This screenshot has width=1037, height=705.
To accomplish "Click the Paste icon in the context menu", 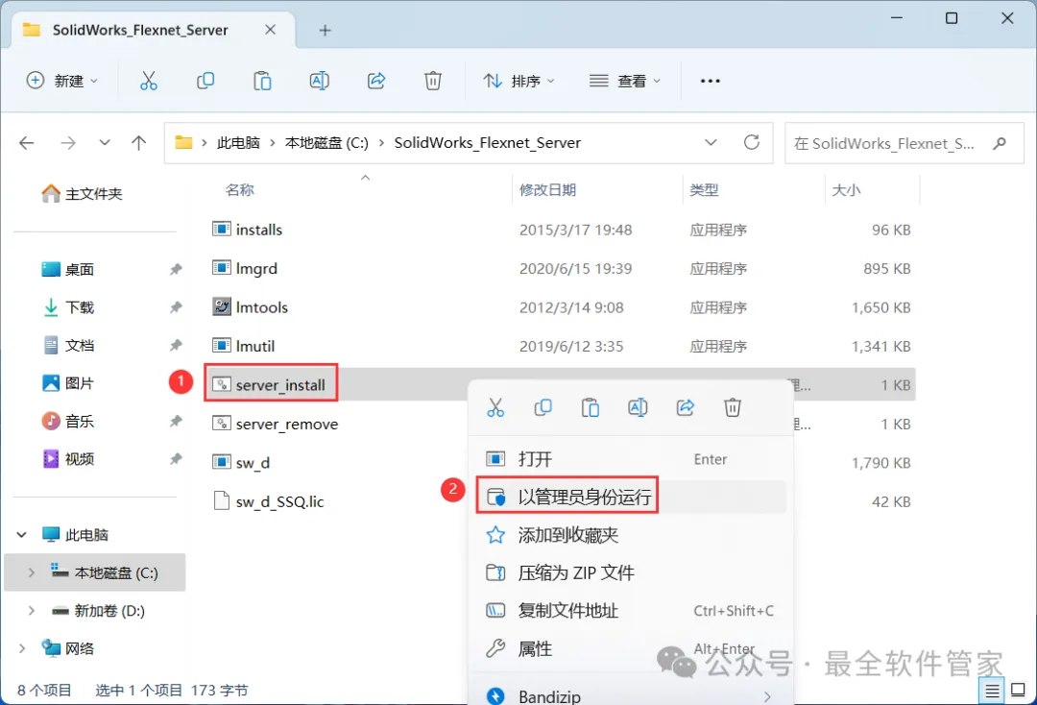I will 591,407.
